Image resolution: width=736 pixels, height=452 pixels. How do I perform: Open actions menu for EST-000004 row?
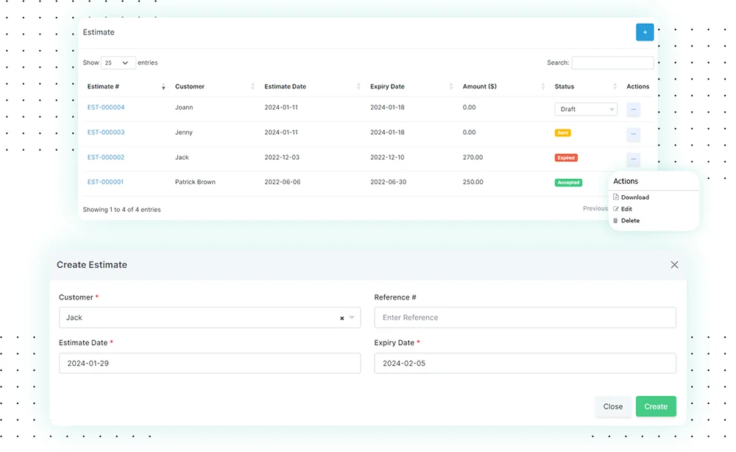(633, 110)
